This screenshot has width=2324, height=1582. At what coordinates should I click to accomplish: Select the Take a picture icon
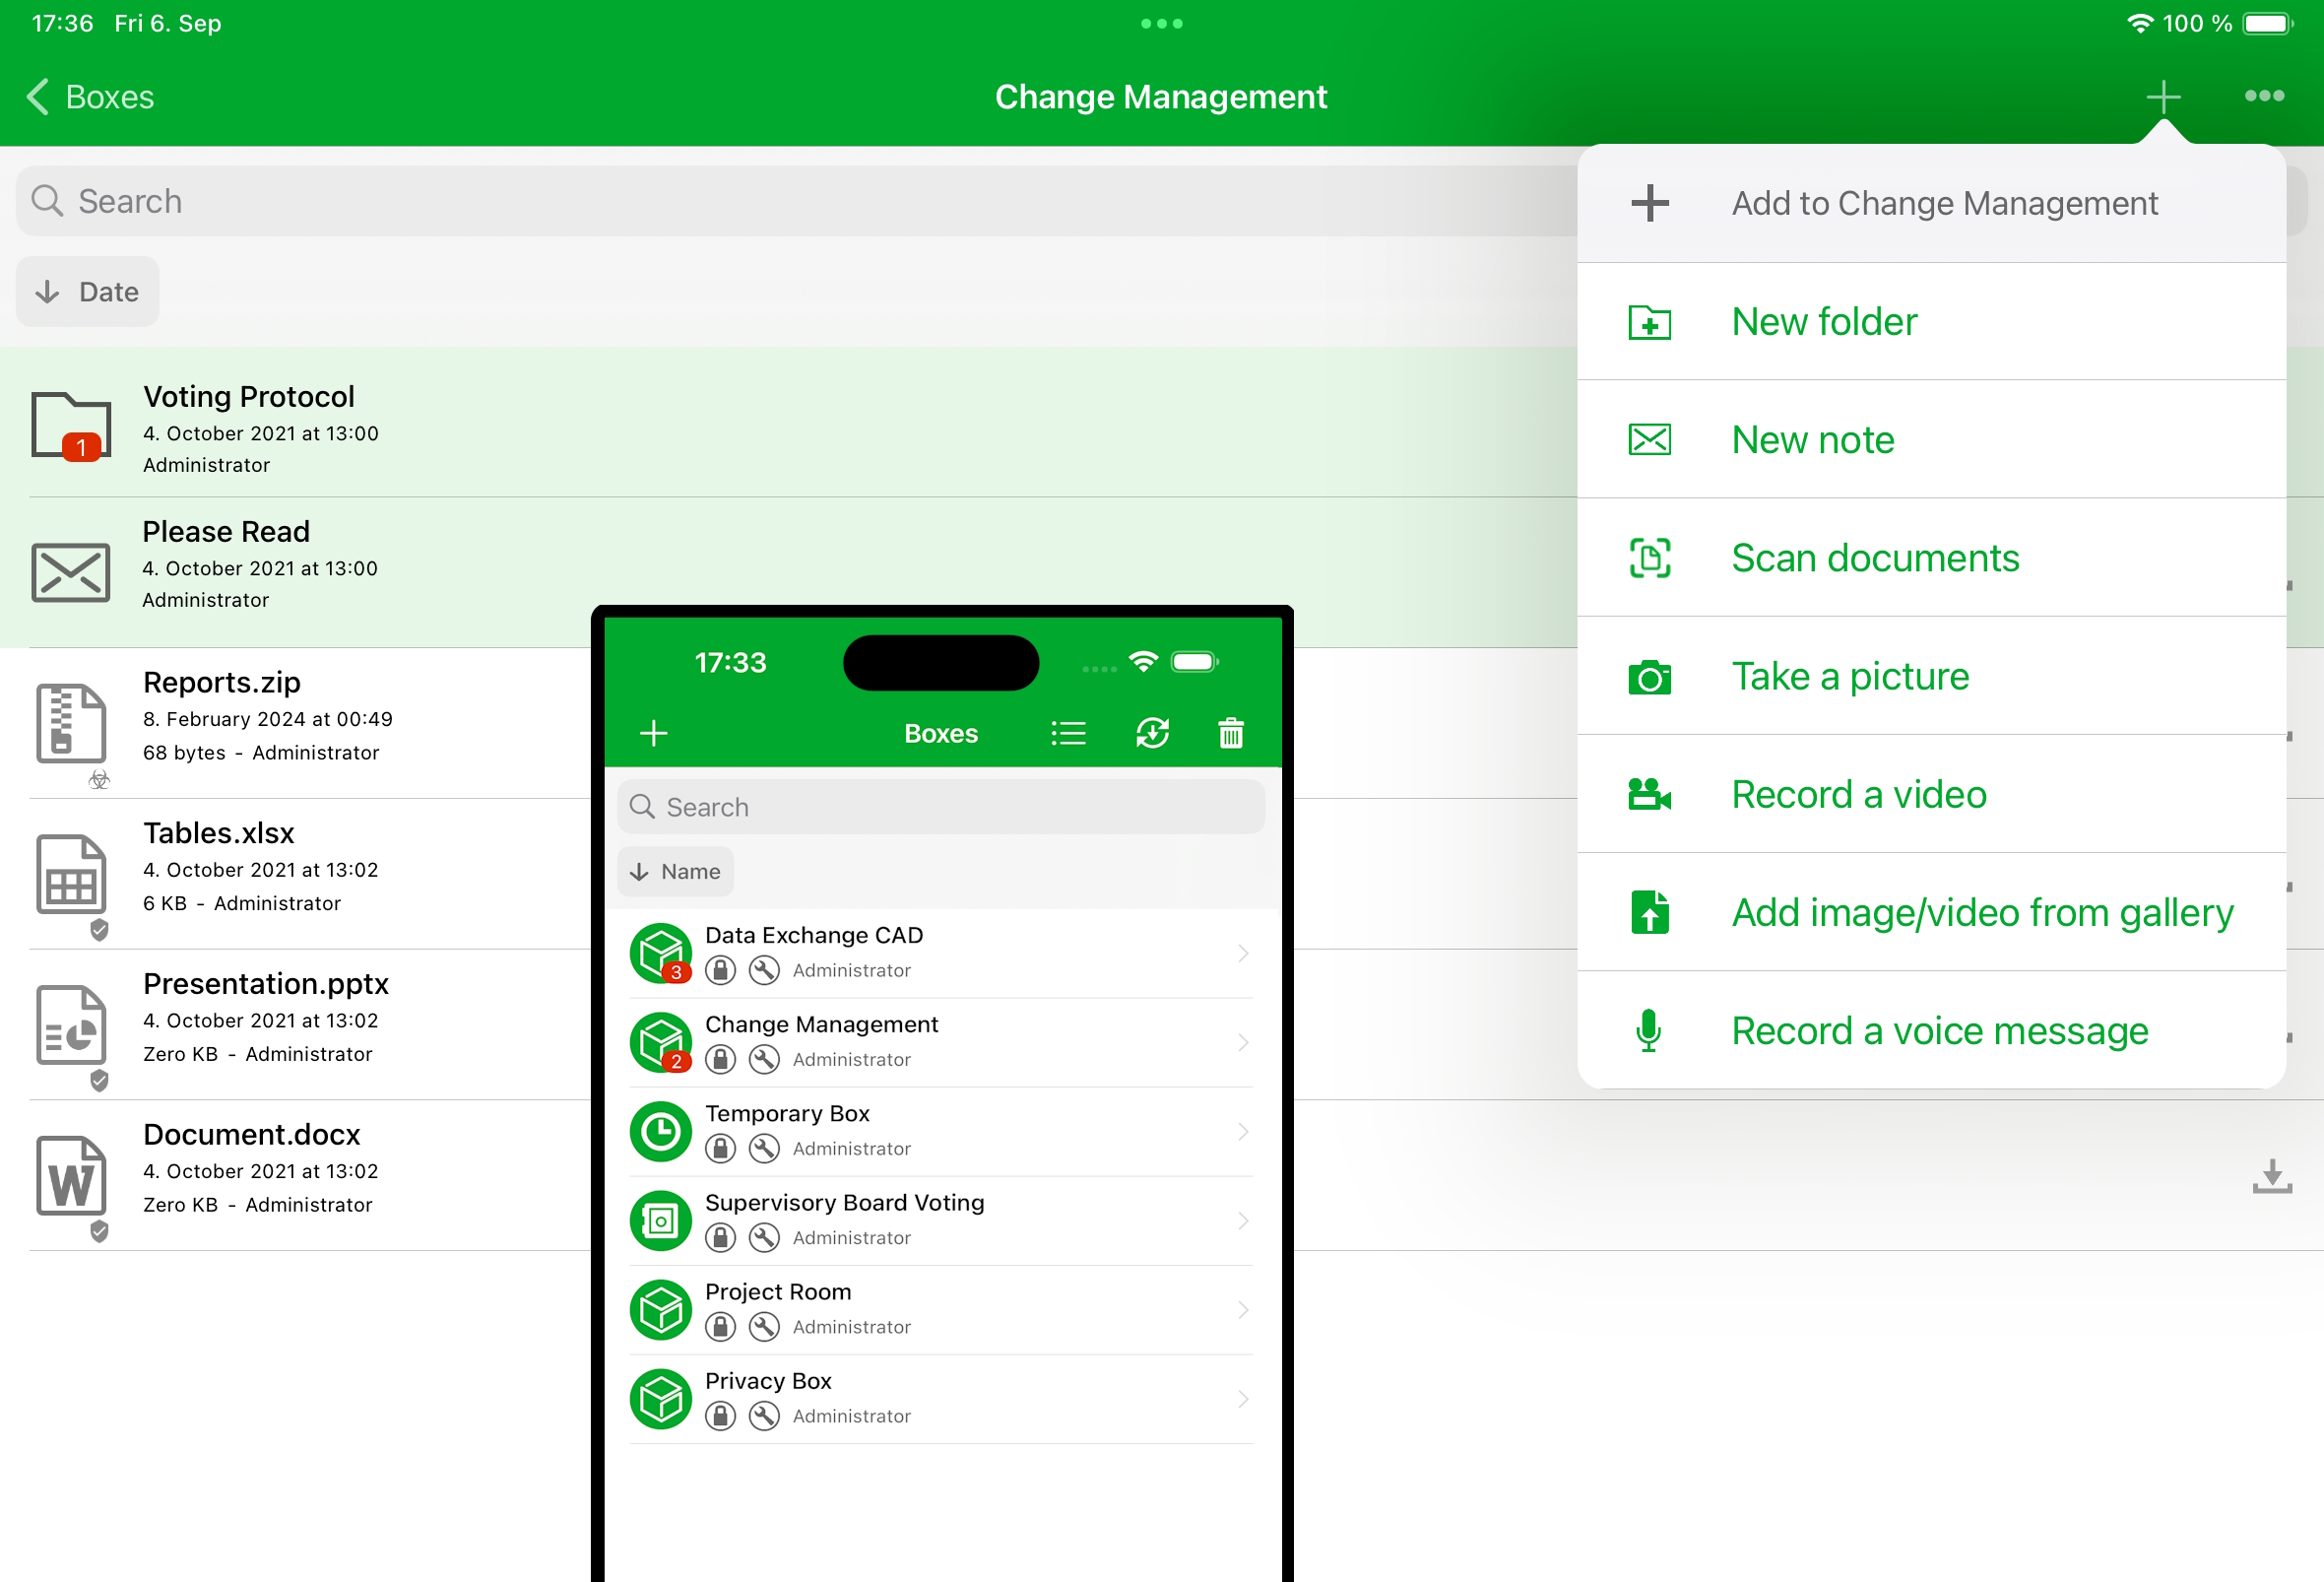pos(1649,676)
